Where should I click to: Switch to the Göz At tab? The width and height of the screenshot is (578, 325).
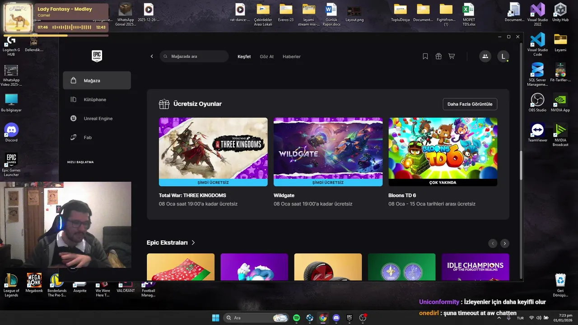point(267,56)
